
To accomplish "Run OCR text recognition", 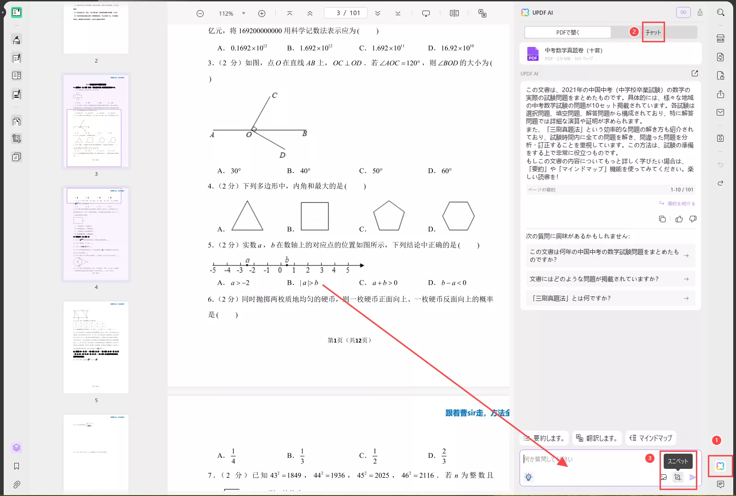I will 721,39.
